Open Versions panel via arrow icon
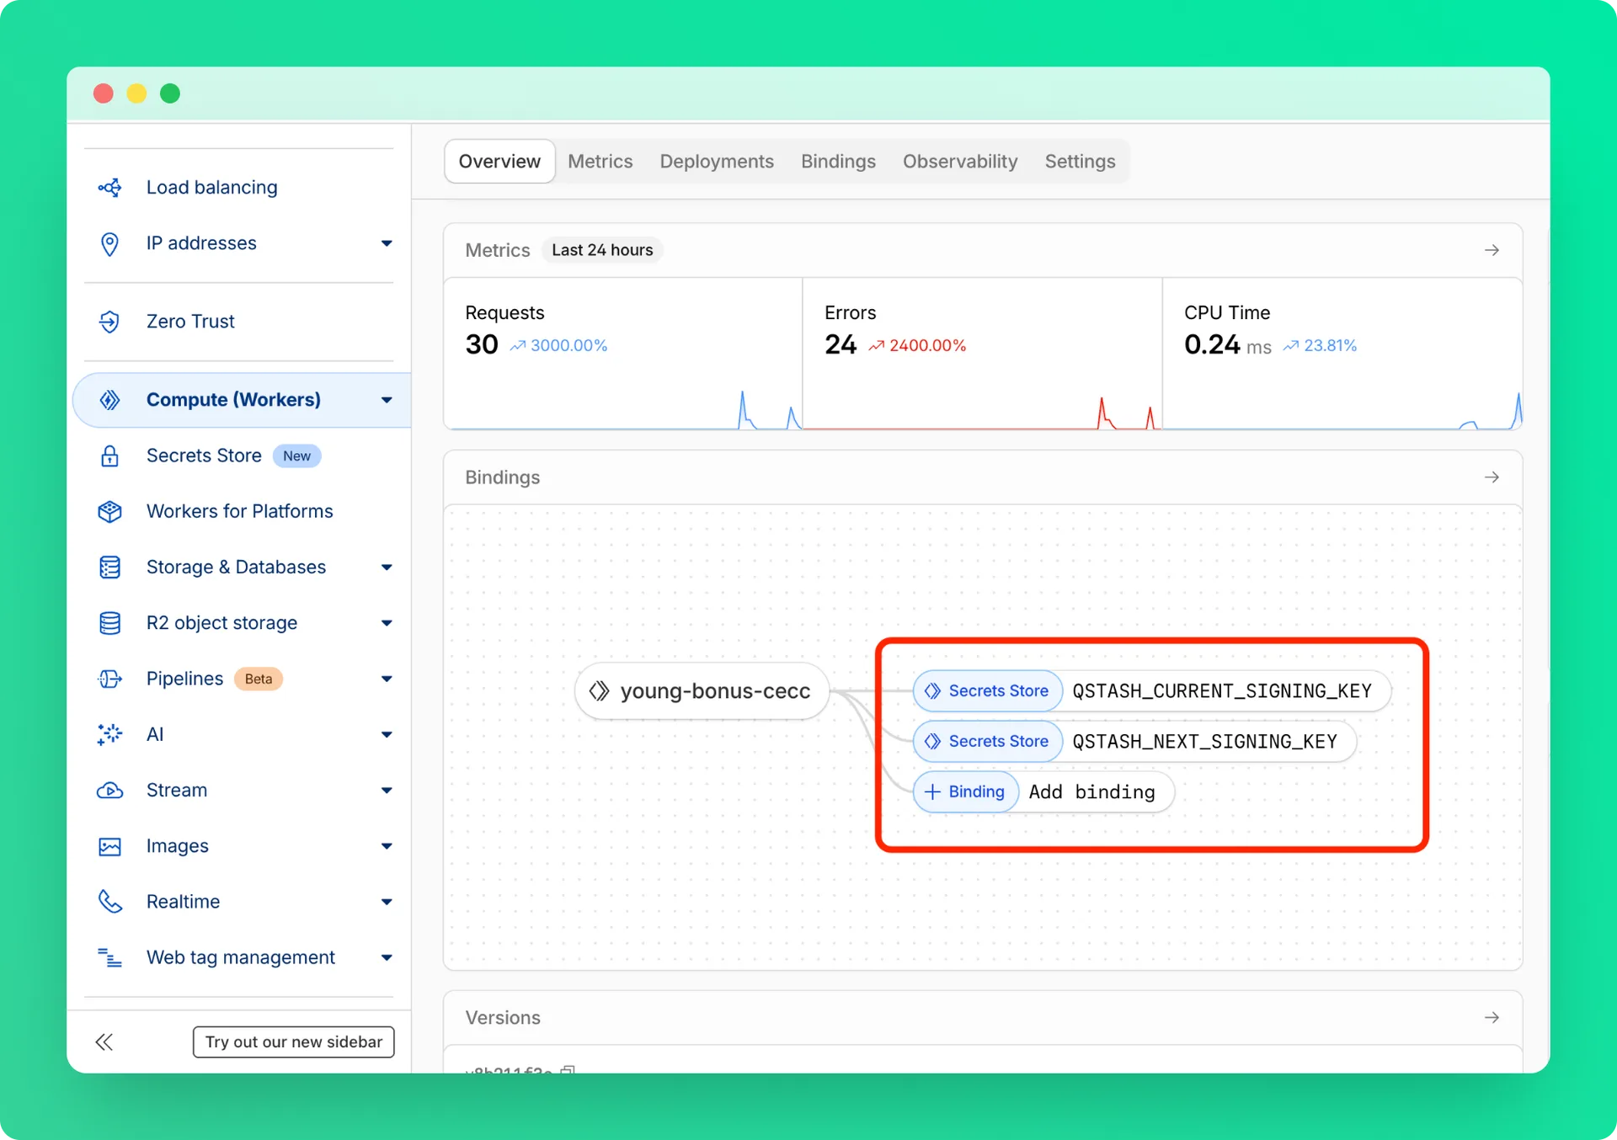Screen dimensions: 1617x1140 pyautogui.click(x=1492, y=1018)
